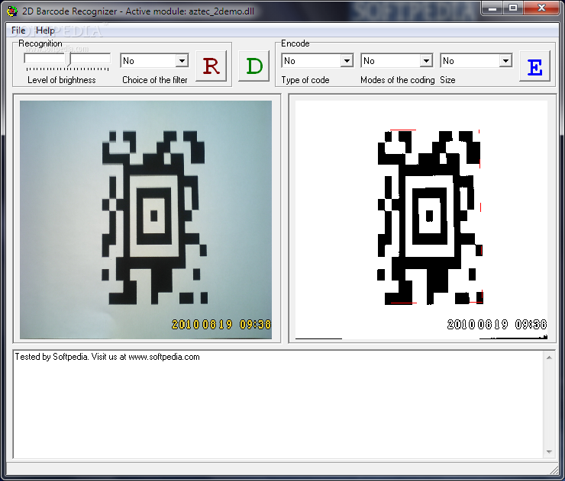Close the 2D Barcode Recognizer window
Image resolution: width=565 pixels, height=481 pixels.
pos(541,8)
